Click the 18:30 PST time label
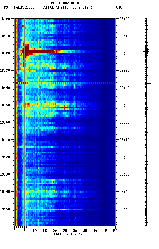 tap(5, 71)
